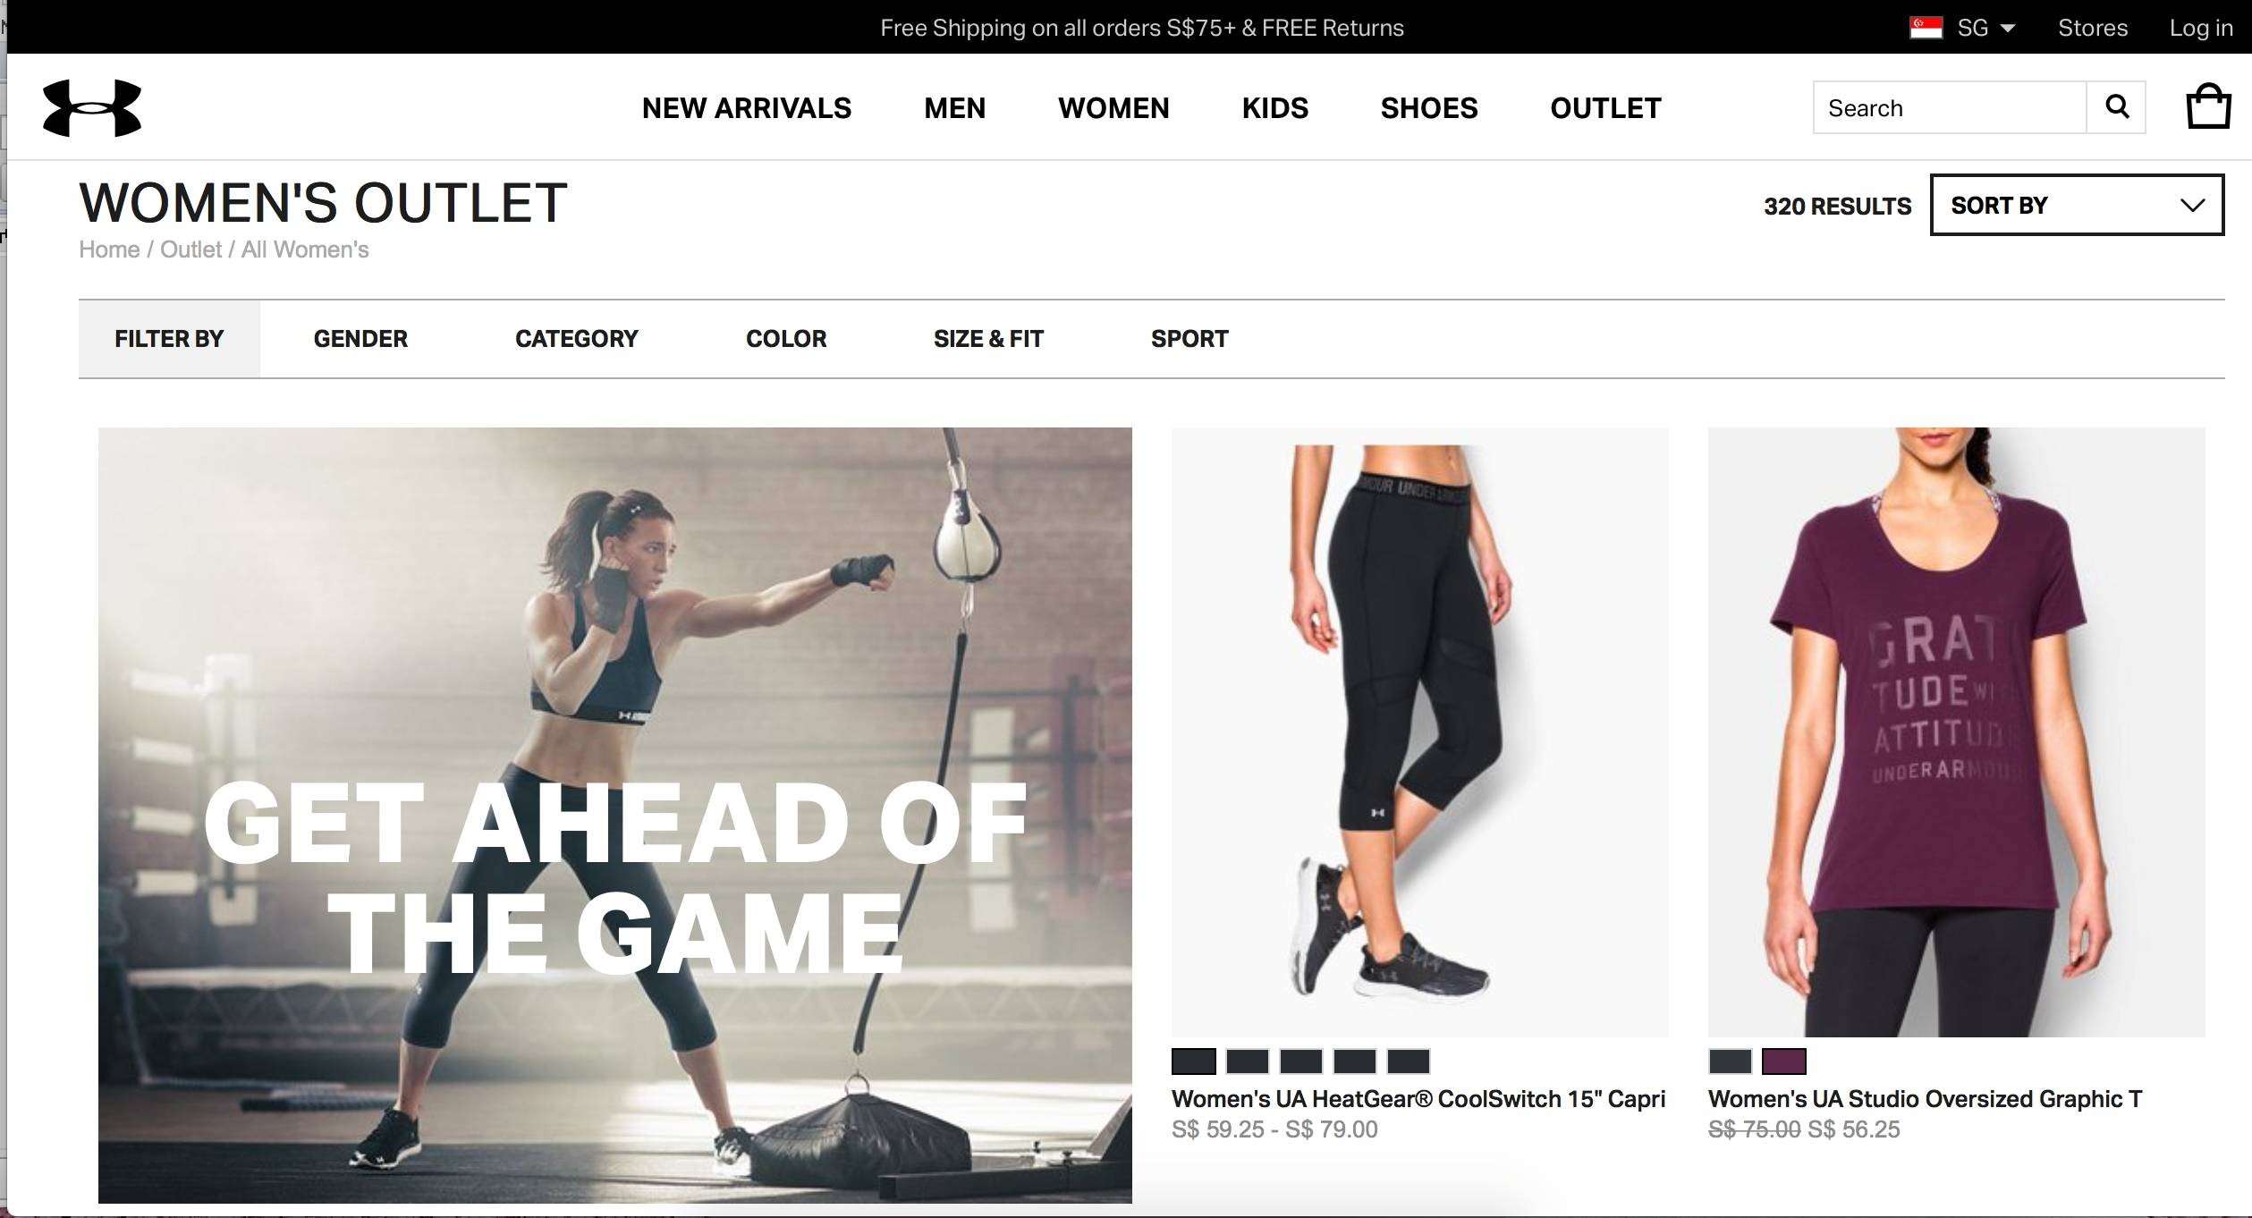Click the Outlet breadcrumb link
2252x1218 pixels.
190,250
